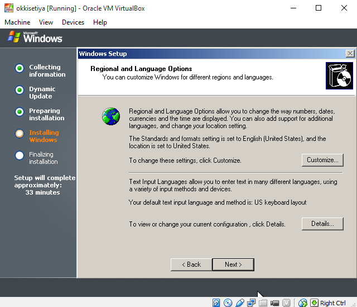Screen dimensions: 357x307
Task: Click the Details... button
Action: click(x=322, y=224)
